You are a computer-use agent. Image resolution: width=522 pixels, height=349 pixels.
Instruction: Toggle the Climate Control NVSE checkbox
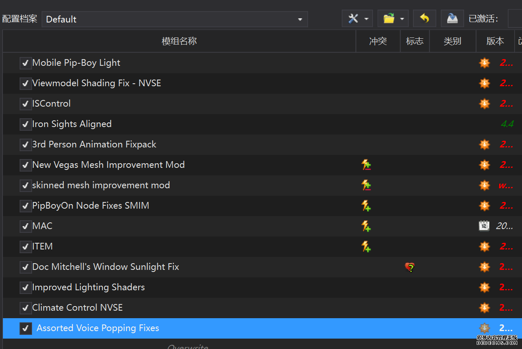[26, 308]
